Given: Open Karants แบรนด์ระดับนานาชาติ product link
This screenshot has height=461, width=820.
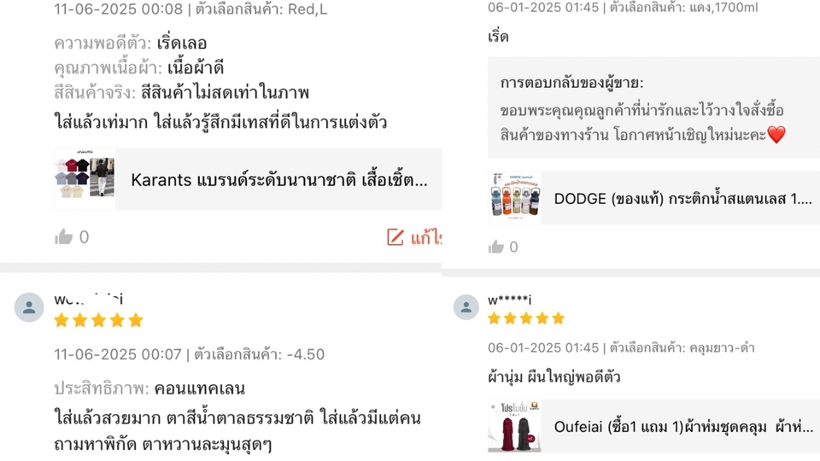Looking at the screenshot, I should click(x=279, y=180).
